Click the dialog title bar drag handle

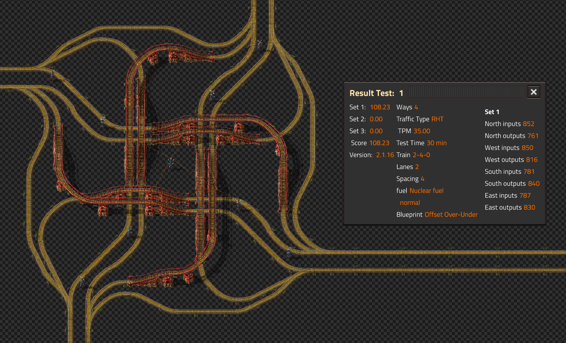point(466,92)
